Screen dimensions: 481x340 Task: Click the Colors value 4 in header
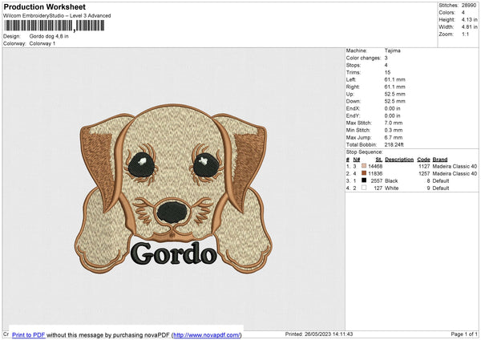click(x=463, y=13)
